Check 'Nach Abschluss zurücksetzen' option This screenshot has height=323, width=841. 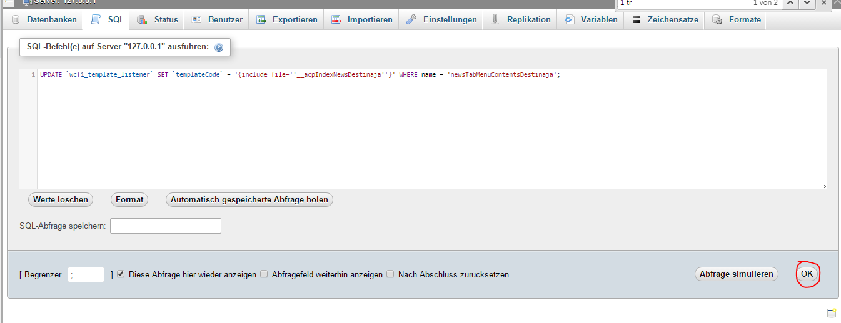[x=390, y=274]
